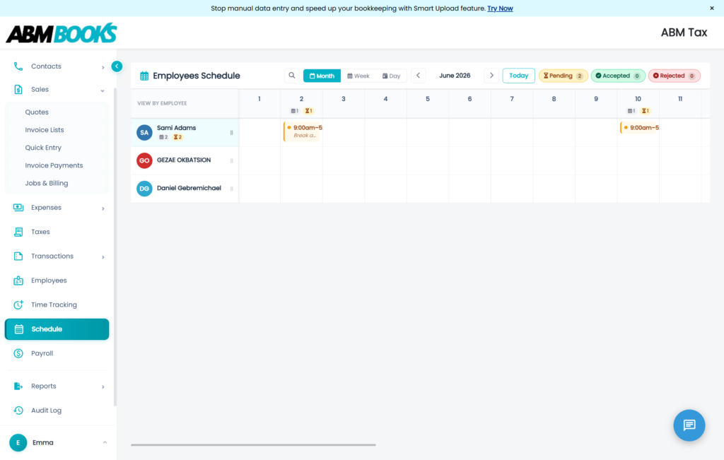This screenshot has width=724, height=460.
Task: Select the Daniel Gebremichael name
Action: point(189,188)
